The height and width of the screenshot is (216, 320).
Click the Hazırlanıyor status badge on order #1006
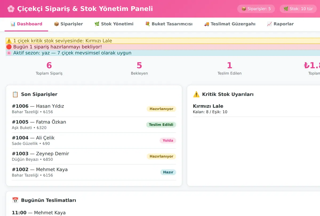[161, 109]
